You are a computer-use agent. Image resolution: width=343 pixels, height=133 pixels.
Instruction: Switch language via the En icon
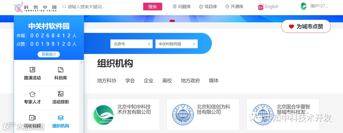(261, 7)
